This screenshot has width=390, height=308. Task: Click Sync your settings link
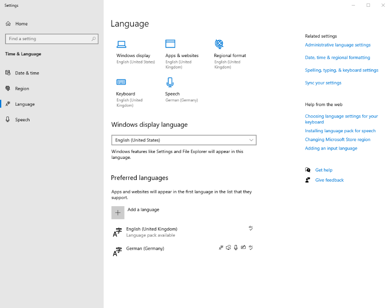coord(323,82)
